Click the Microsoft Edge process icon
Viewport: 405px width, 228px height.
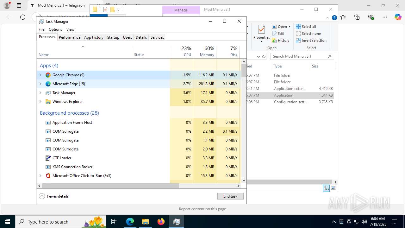(x=48, y=84)
